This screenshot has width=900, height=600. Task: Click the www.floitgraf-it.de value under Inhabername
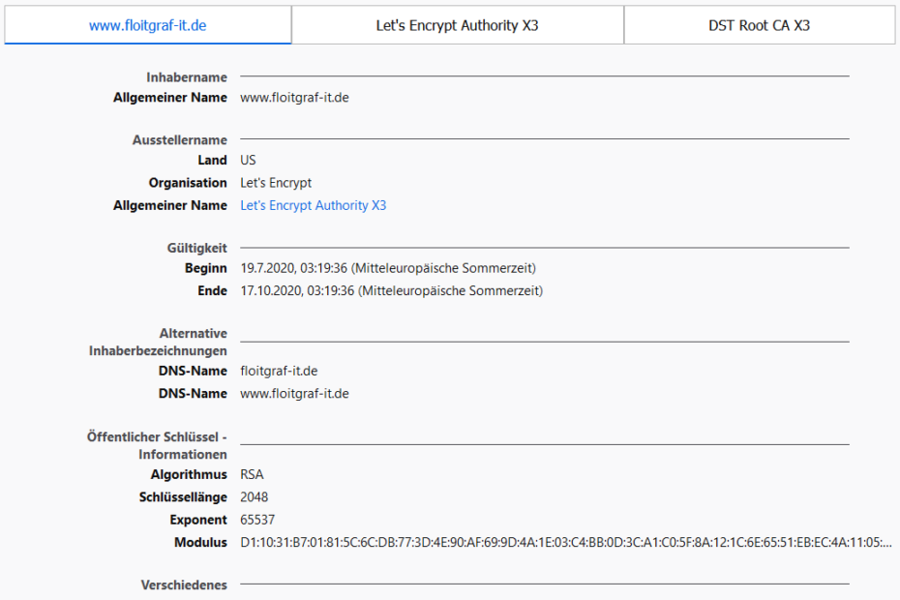294,98
